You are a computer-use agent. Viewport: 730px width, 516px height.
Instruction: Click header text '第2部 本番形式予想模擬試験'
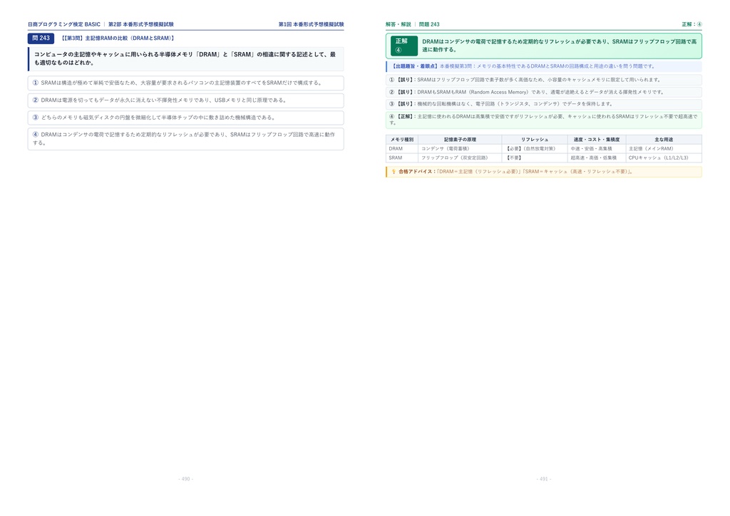click(x=141, y=24)
